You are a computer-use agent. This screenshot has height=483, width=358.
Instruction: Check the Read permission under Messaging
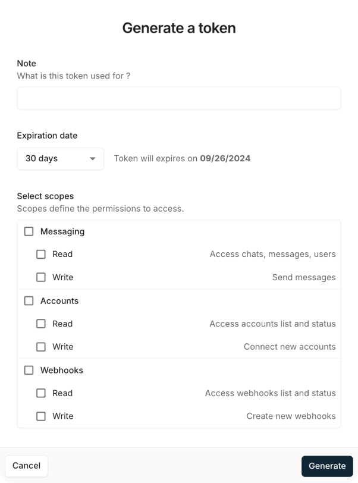click(x=40, y=254)
